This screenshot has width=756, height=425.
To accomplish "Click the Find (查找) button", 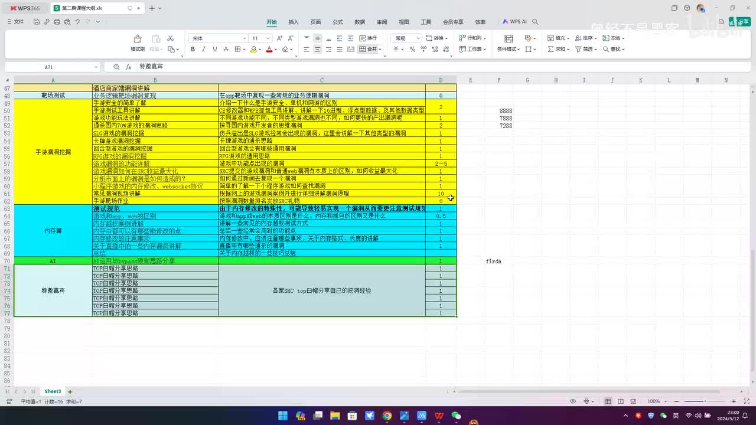I will [x=613, y=49].
